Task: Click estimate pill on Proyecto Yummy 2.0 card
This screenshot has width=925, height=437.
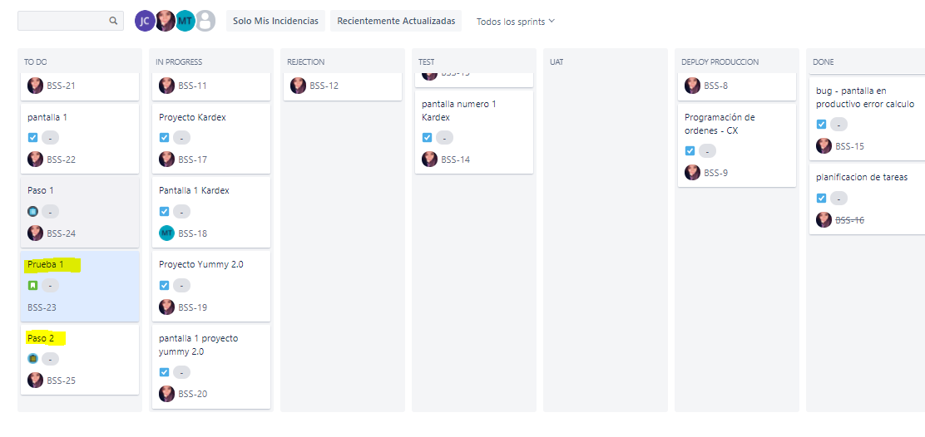Action: click(x=181, y=286)
